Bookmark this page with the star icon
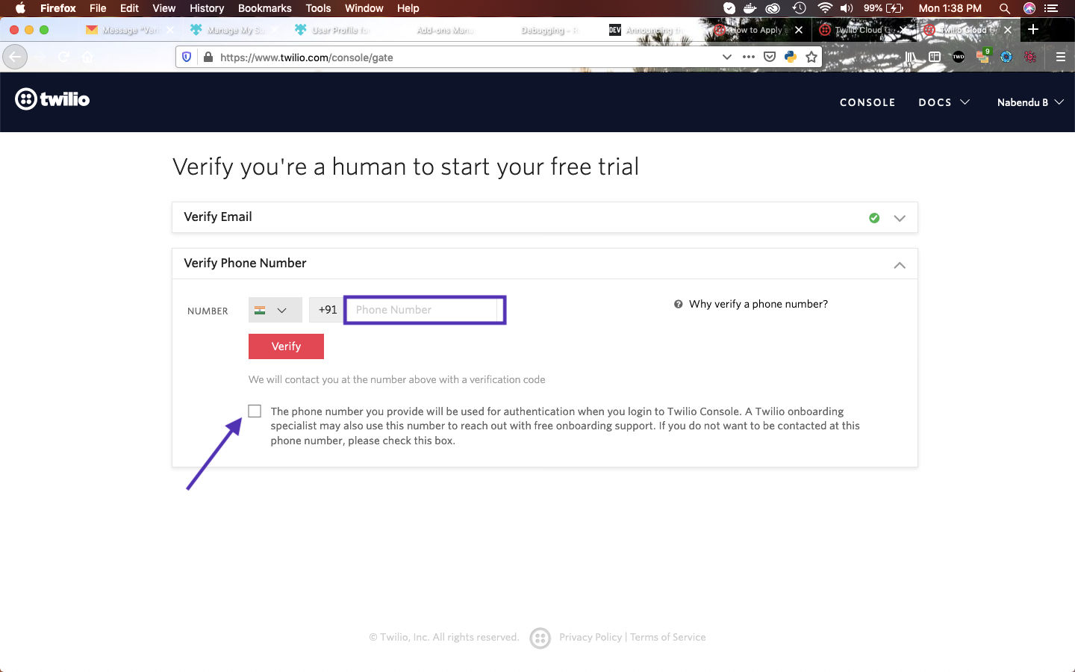Image resolution: width=1075 pixels, height=672 pixels. coord(811,57)
